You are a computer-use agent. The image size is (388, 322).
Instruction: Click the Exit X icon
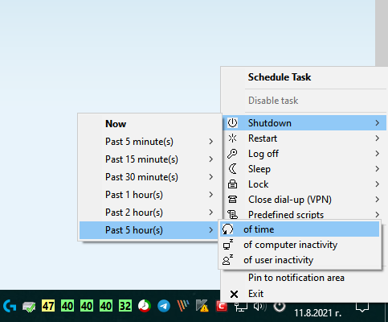point(234,294)
